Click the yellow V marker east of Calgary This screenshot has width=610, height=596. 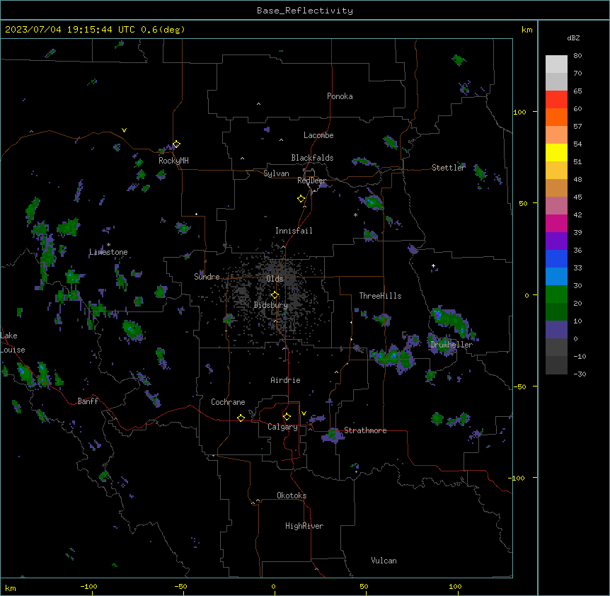[304, 413]
